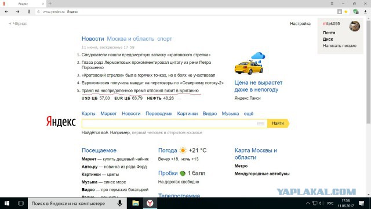Try example query первый человек в открытом космосе
This screenshot has height=209, width=371.
pos(167,133)
